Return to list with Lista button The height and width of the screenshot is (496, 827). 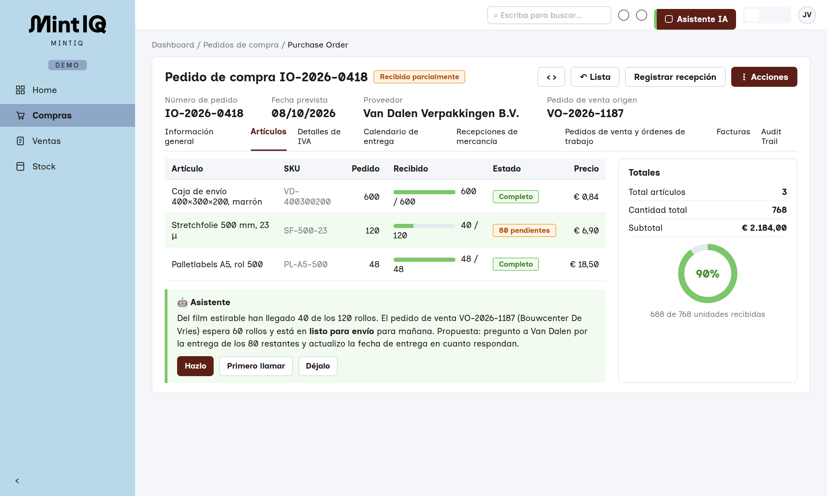(x=595, y=77)
